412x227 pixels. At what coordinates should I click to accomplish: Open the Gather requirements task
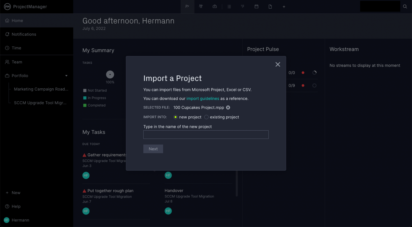coord(107,155)
